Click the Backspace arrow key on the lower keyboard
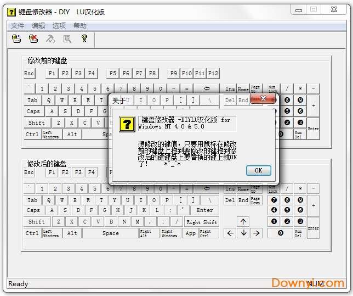353x296 pixels. click(207, 188)
